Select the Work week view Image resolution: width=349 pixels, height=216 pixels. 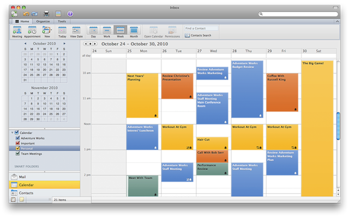(x=107, y=32)
